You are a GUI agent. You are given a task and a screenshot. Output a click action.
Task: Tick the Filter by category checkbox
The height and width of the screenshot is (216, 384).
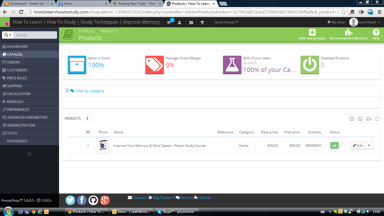coord(67,91)
